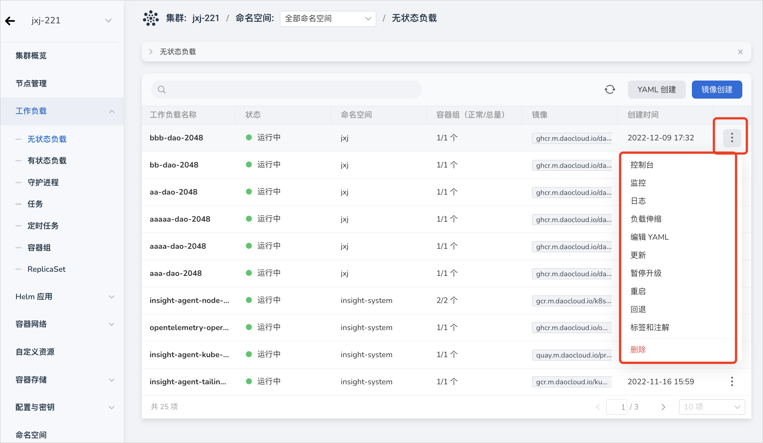Viewport: 763px width, 443px height.
Task: Select 任务 in the sidebar
Action: click(35, 204)
